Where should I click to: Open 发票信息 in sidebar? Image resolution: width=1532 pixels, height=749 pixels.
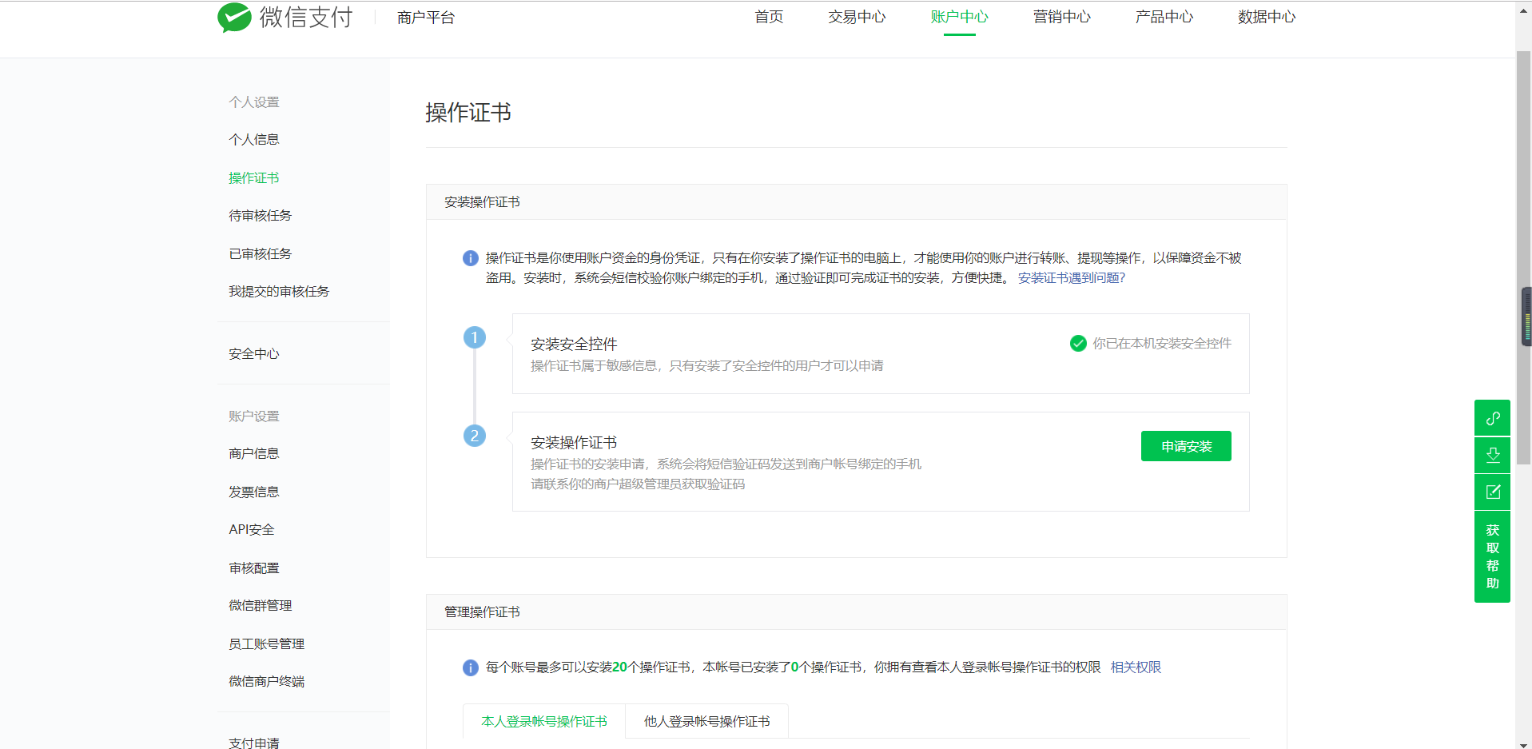(254, 492)
